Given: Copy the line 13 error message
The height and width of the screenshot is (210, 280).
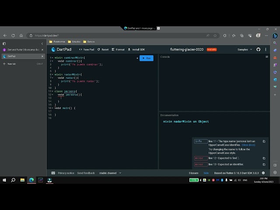Looking at the screenshot, I should coord(264,164).
